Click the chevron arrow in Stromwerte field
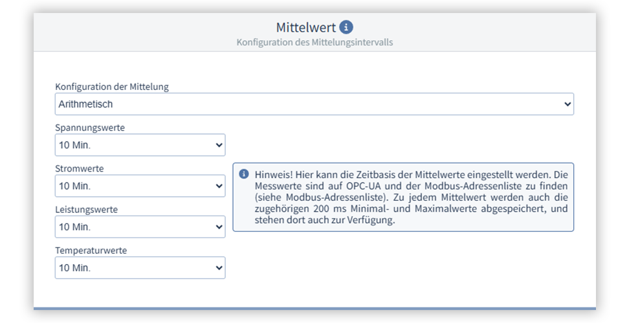Screen dimensions: 629x323 [218, 186]
